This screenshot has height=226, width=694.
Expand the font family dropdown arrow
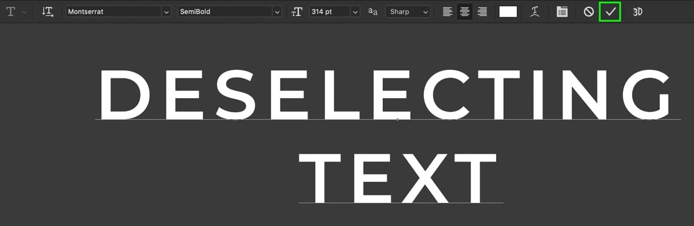167,12
